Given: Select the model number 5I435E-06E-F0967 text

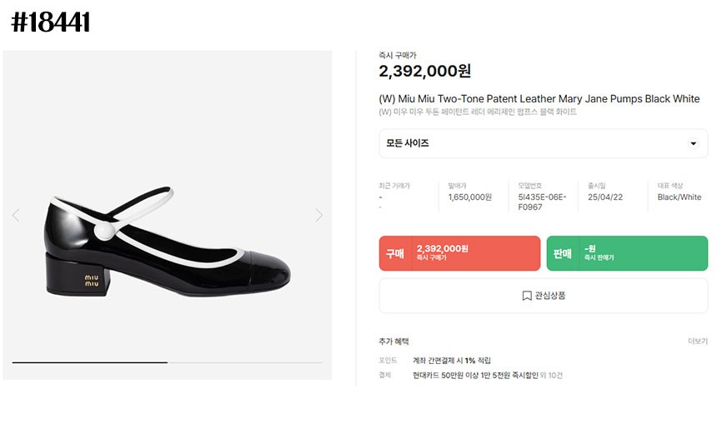Looking at the screenshot, I should point(542,202).
